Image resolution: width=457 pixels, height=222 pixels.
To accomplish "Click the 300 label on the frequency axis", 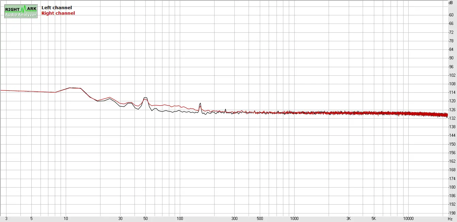I will click(x=235, y=218).
